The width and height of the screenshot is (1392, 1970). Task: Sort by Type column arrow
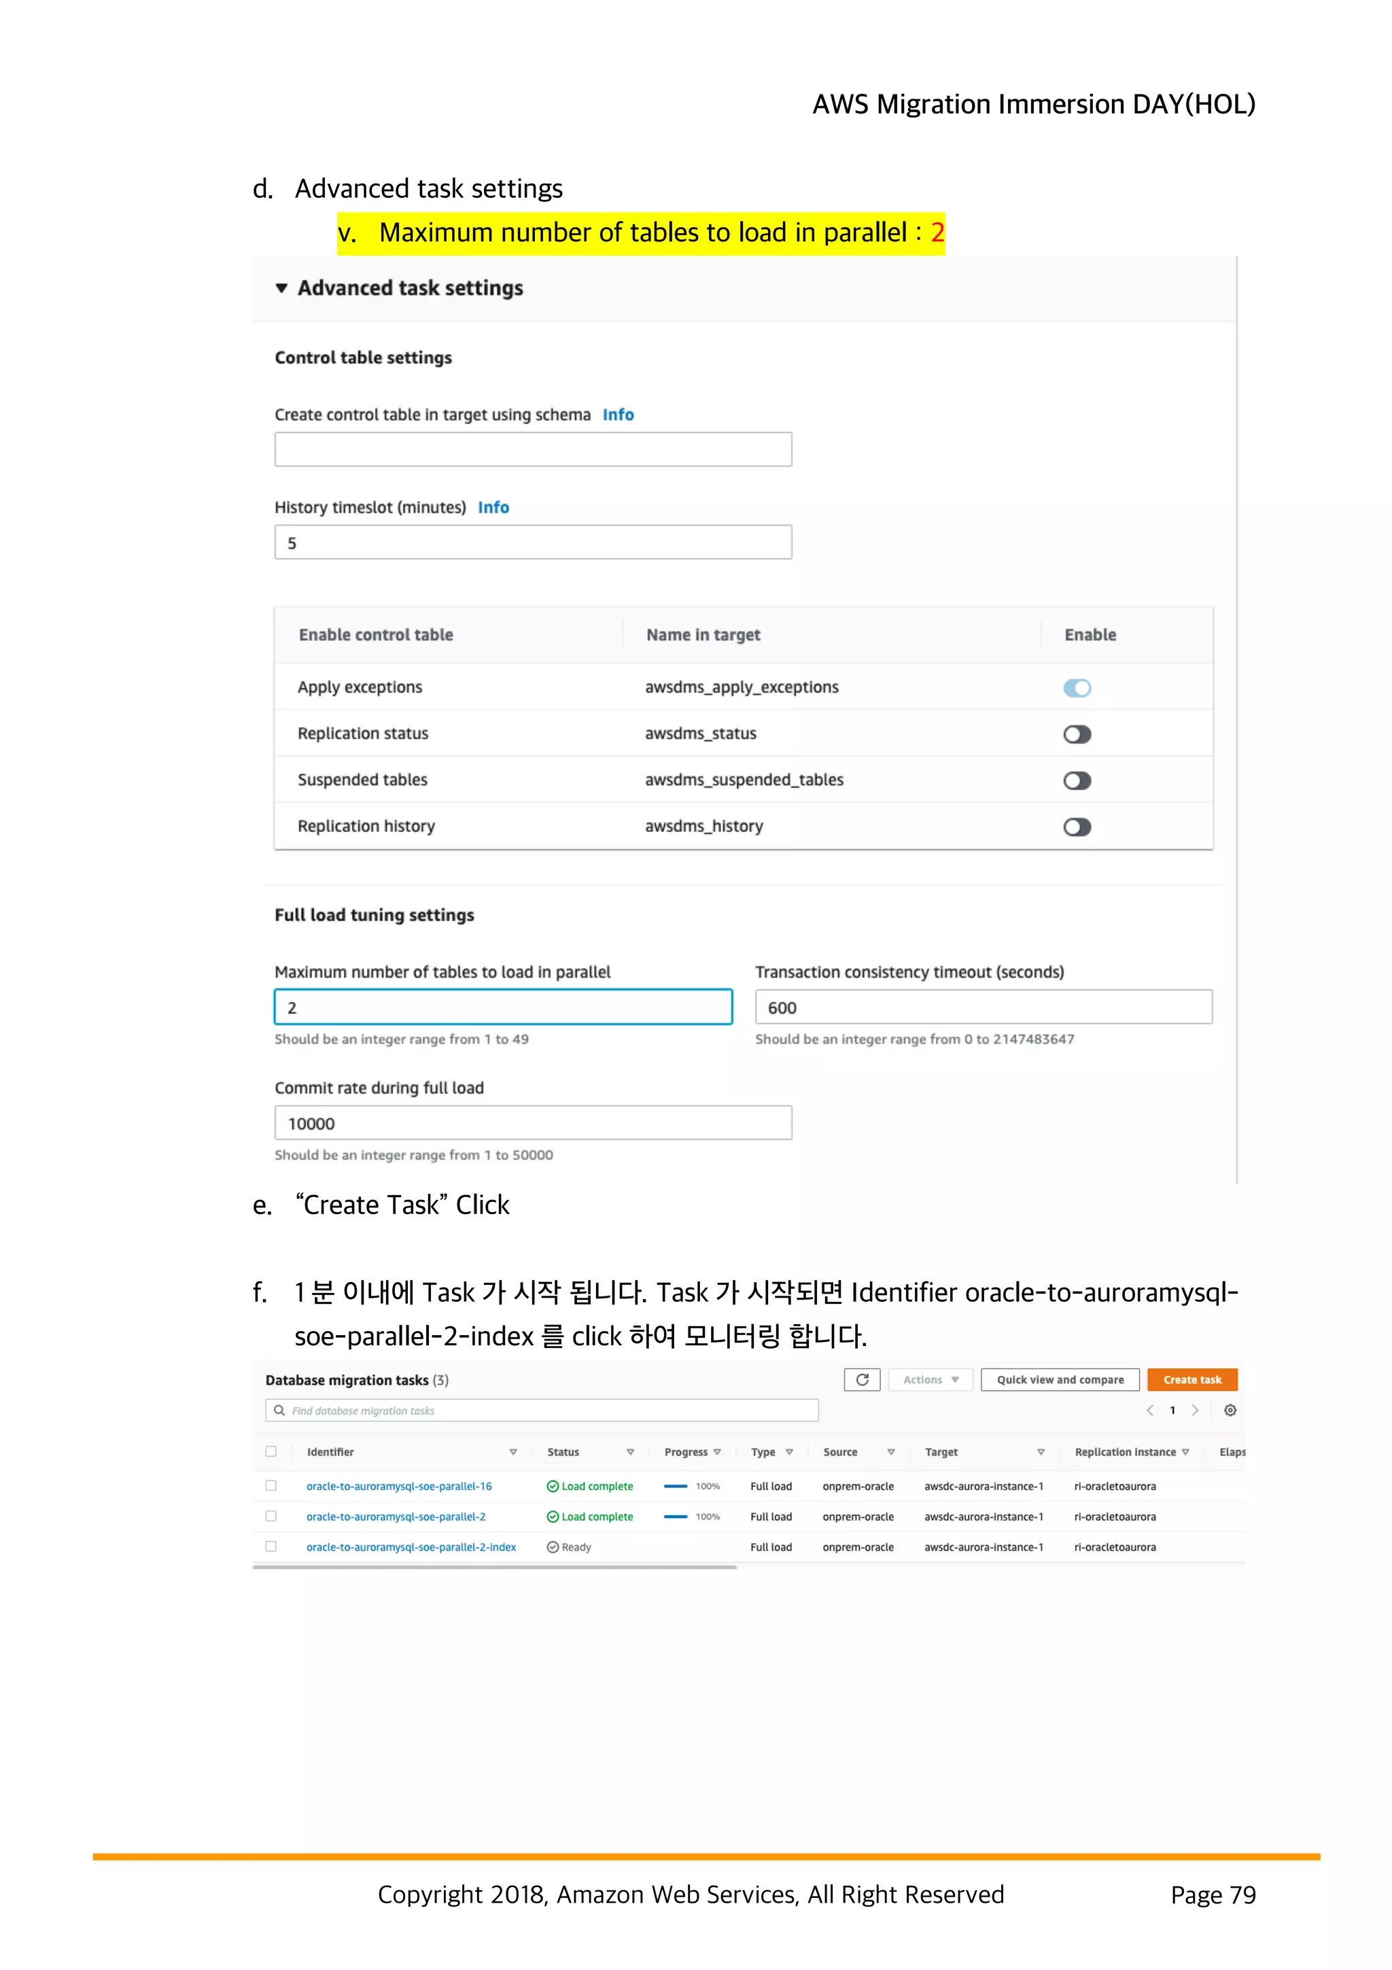(789, 1453)
